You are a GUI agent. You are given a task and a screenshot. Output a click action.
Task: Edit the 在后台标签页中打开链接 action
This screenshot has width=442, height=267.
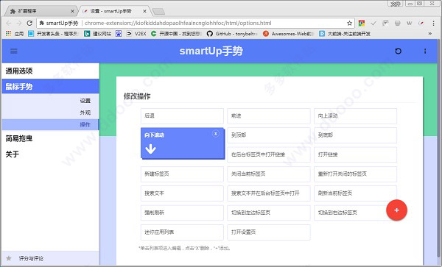click(269, 154)
